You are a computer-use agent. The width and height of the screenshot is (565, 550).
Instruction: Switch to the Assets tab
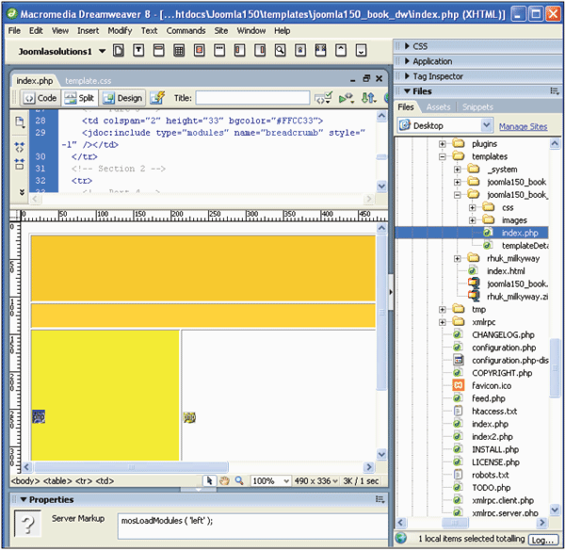click(438, 107)
